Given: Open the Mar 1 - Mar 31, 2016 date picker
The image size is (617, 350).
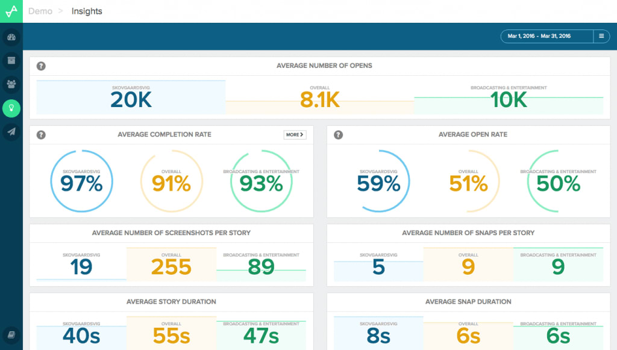Looking at the screenshot, I should (x=547, y=36).
